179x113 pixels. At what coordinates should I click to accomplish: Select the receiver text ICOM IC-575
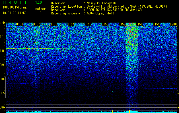[x=96, y=10]
